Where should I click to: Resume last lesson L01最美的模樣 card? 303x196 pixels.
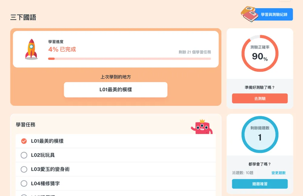coord(115,90)
